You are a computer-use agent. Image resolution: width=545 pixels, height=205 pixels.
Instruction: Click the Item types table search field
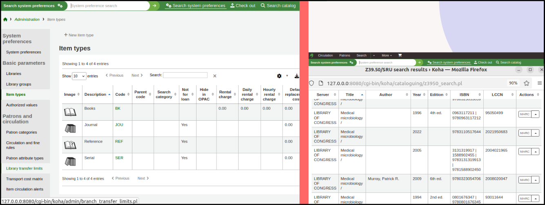(x=185, y=75)
